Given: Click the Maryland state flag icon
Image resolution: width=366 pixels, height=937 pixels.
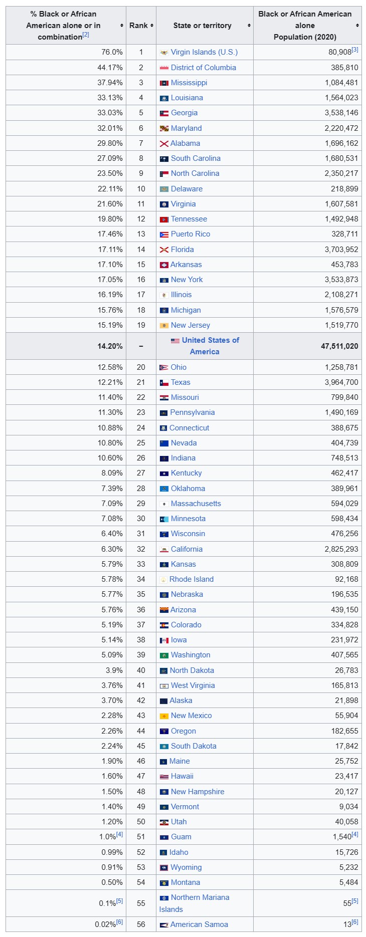Looking at the screenshot, I should pyautogui.click(x=164, y=128).
